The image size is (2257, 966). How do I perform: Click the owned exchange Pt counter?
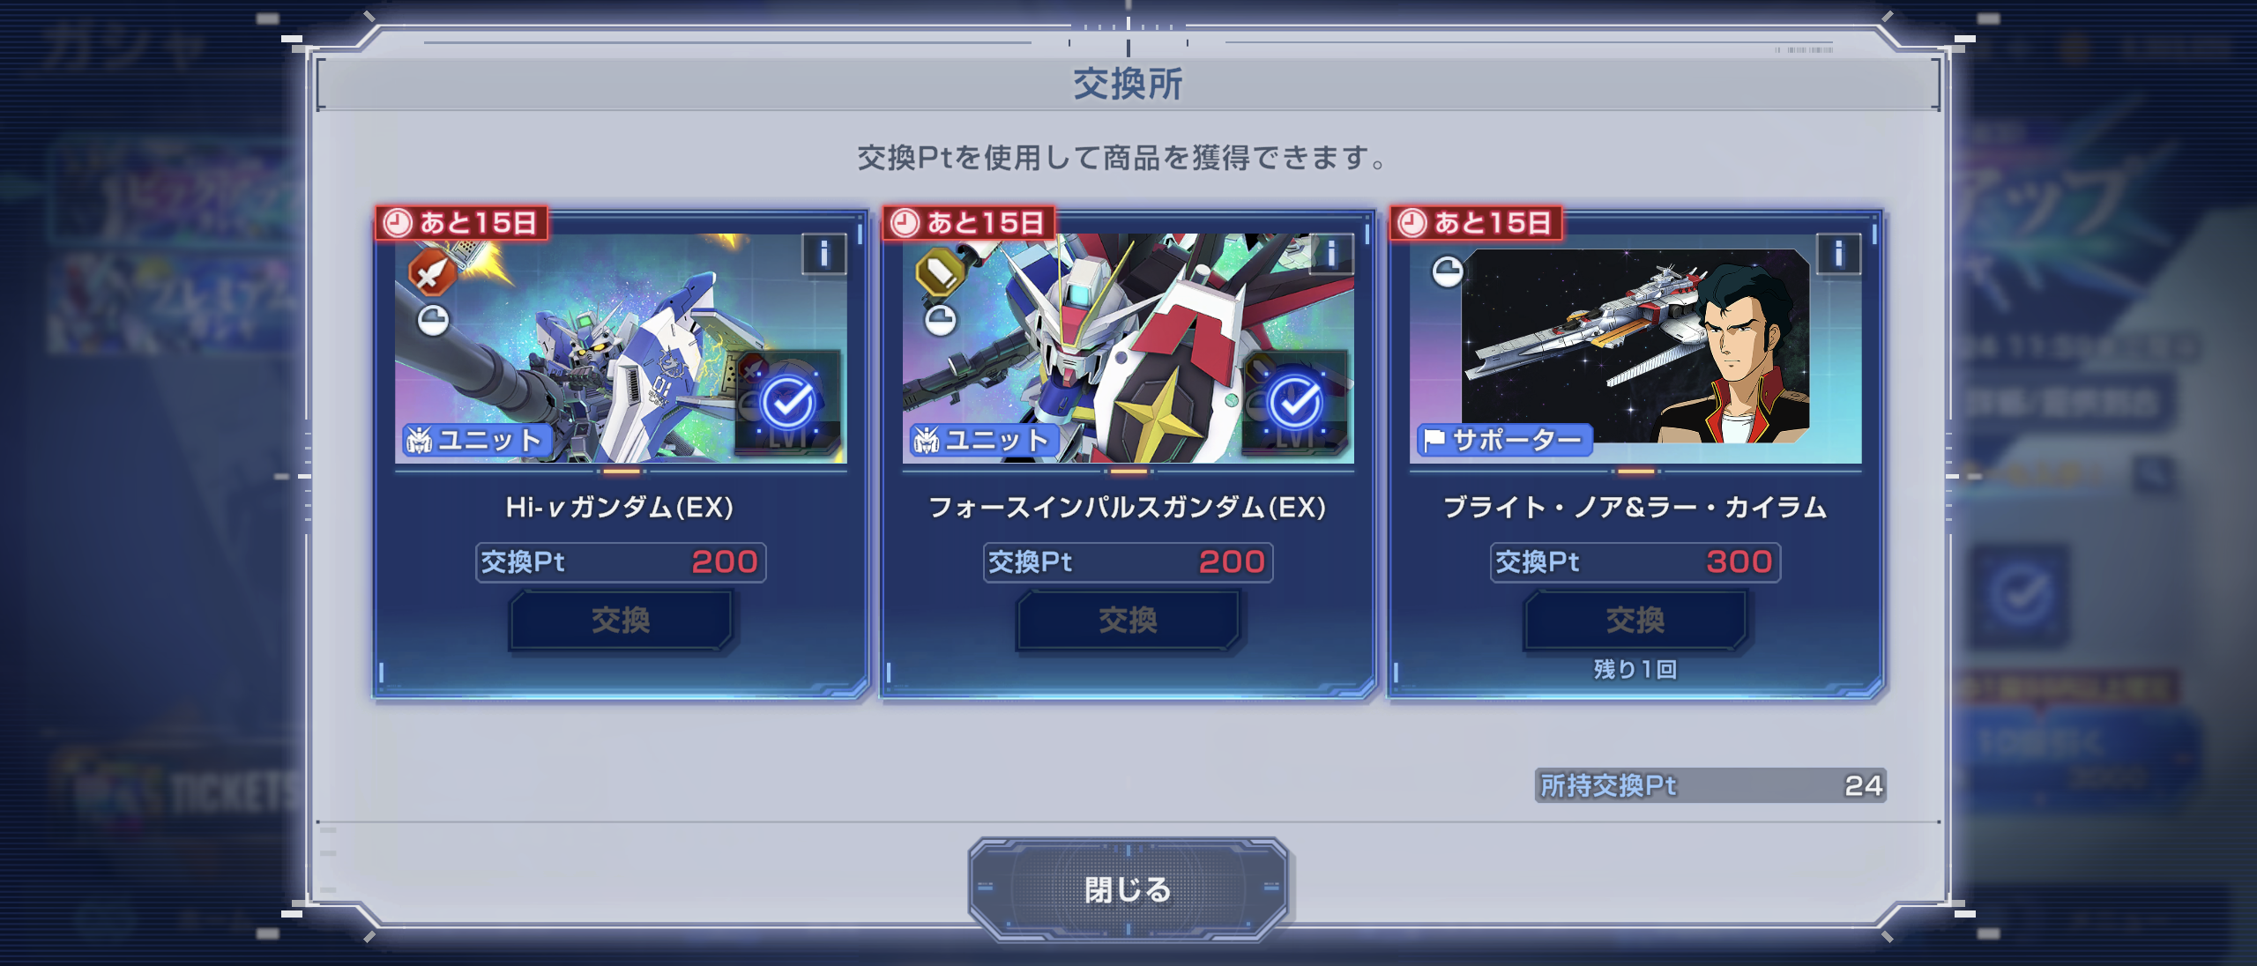click(x=1710, y=784)
